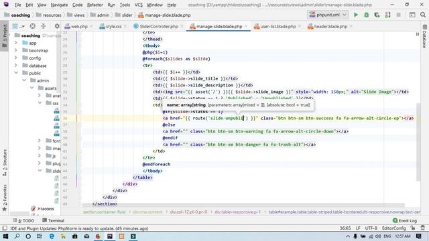Change LF line separator
This screenshot has width=429, height=241.
coord(358,228)
